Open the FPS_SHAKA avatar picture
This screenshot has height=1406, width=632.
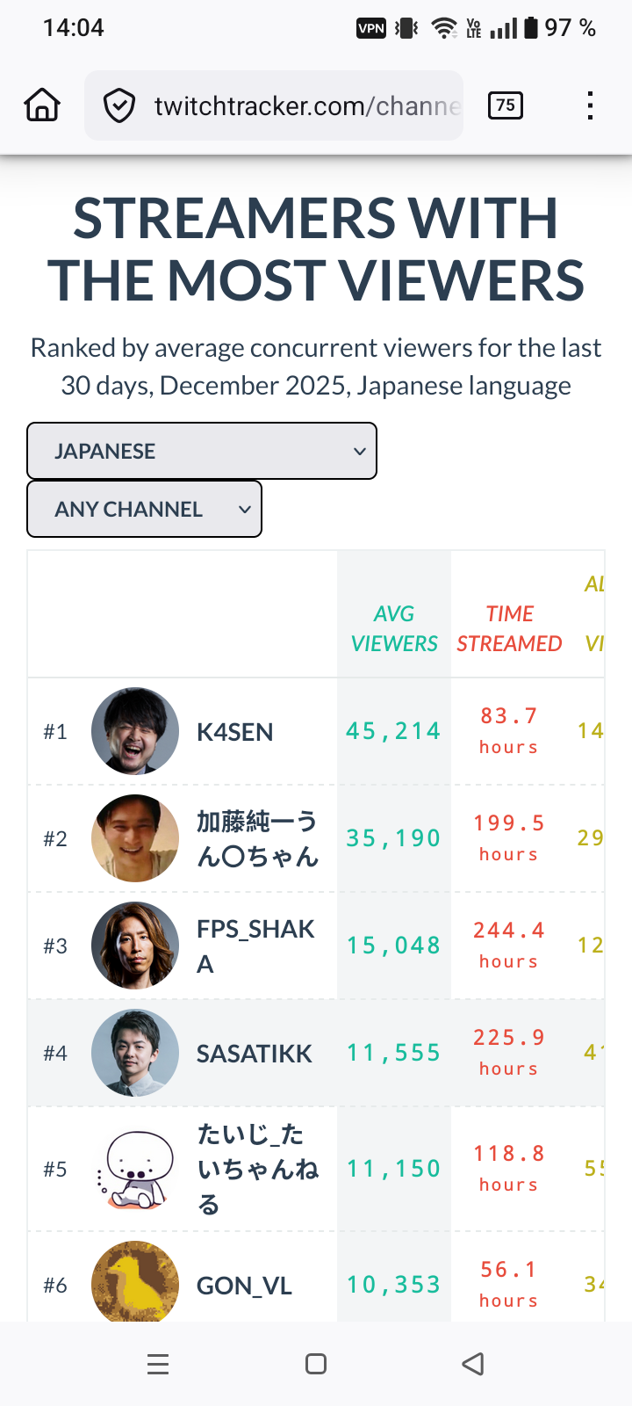135,946
